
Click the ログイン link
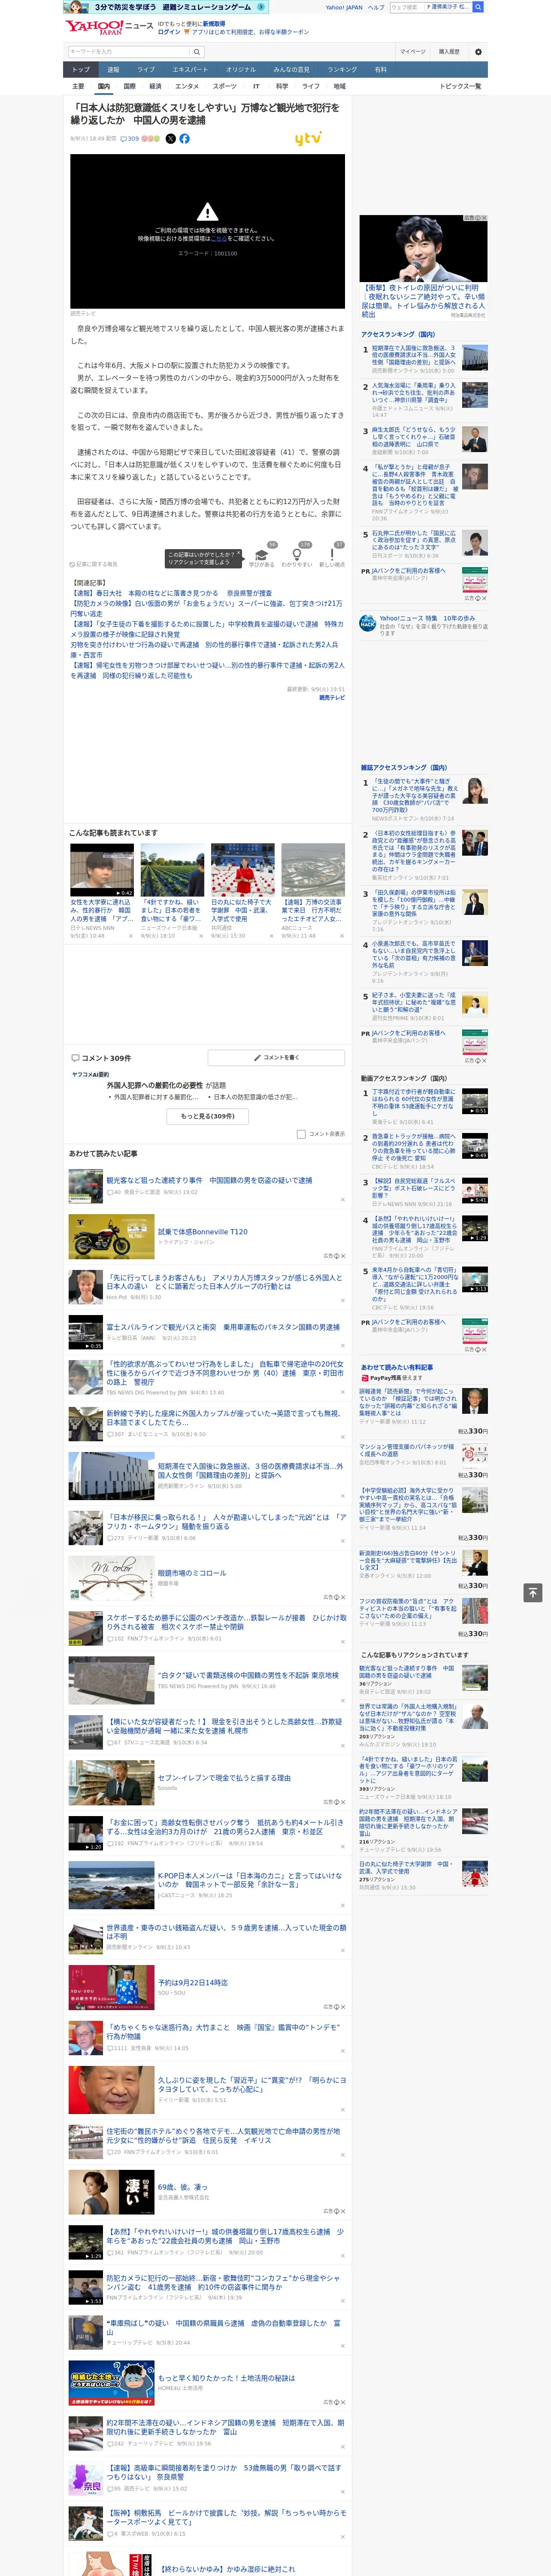pos(169,32)
